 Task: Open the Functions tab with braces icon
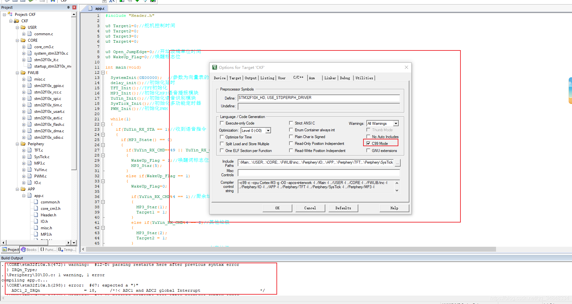click(48, 249)
